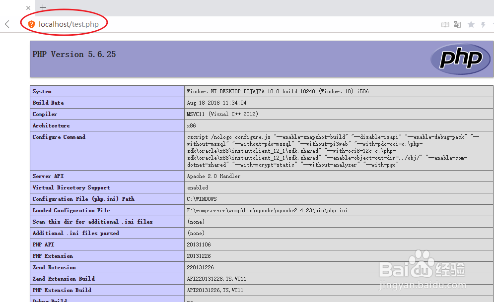494x302 pixels.
Task: Select the reading mode book icon
Action: coord(445,24)
